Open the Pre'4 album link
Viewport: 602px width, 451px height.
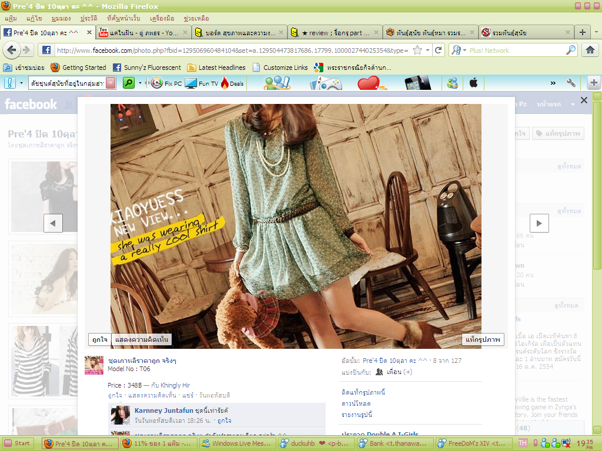pyautogui.click(x=394, y=361)
